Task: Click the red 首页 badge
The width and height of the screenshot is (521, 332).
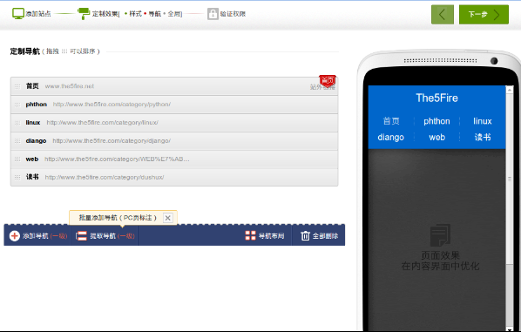Action: (328, 80)
